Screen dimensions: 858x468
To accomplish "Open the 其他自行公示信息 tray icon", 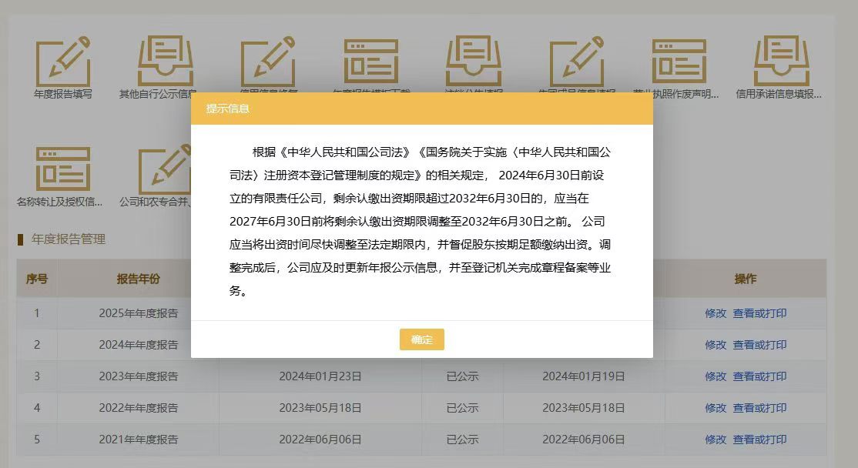I will click(166, 62).
